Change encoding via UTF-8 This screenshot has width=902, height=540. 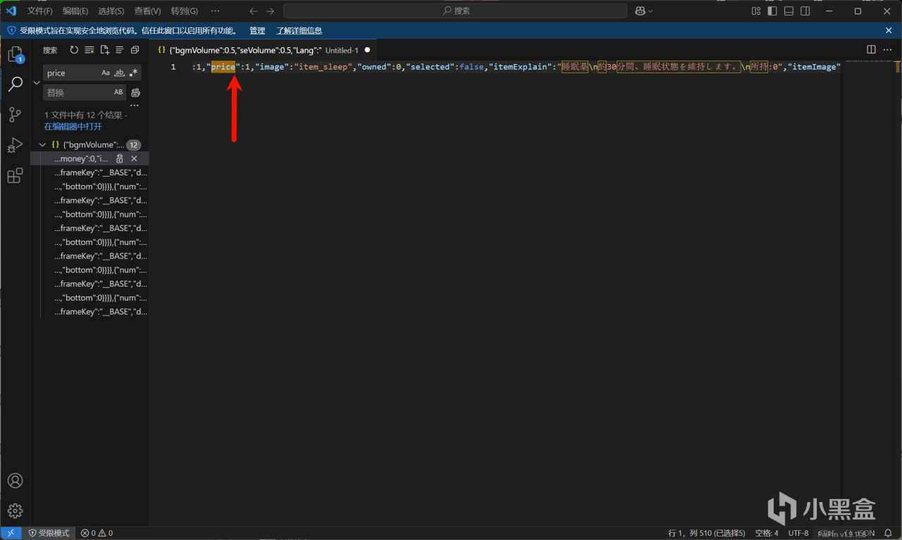(798, 533)
